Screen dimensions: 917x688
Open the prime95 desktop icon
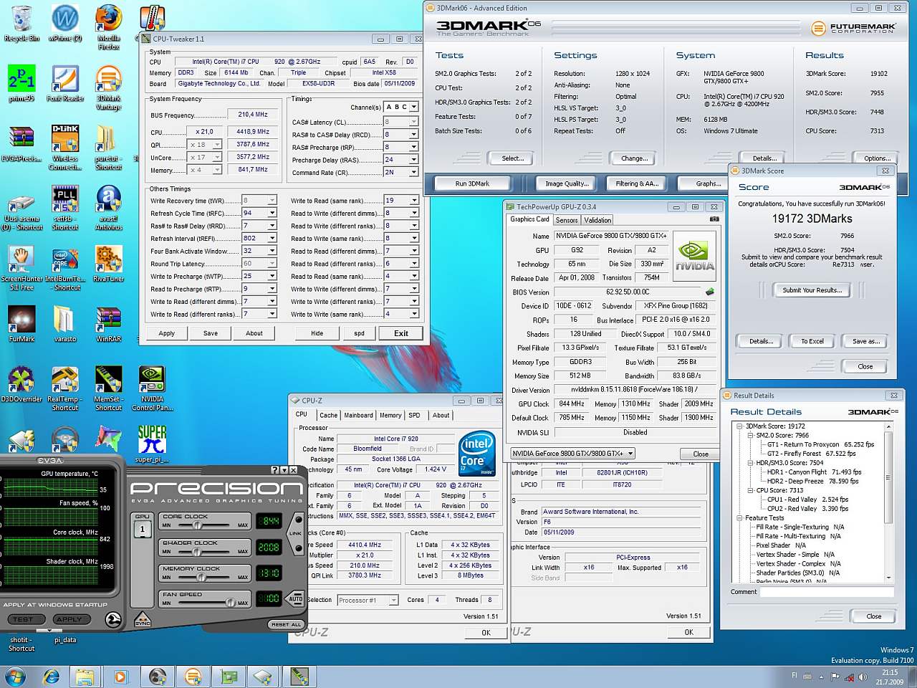[21, 83]
